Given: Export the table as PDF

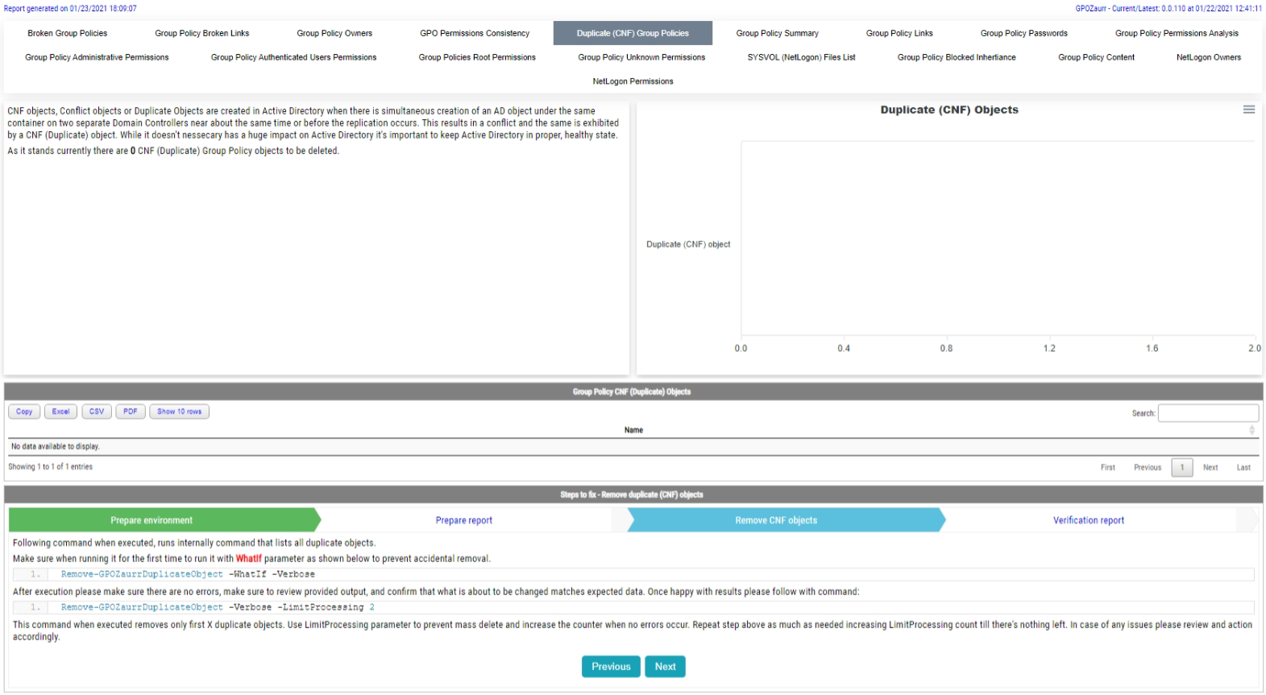Looking at the screenshot, I should tap(131, 412).
